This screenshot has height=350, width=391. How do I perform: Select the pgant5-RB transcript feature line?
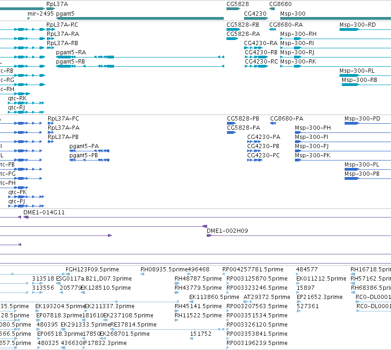(x=140, y=66)
